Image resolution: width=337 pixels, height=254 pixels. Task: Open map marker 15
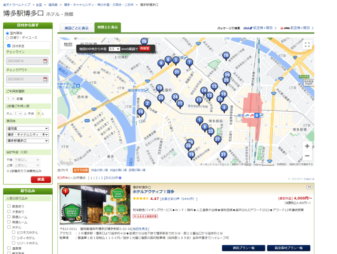click(x=141, y=112)
